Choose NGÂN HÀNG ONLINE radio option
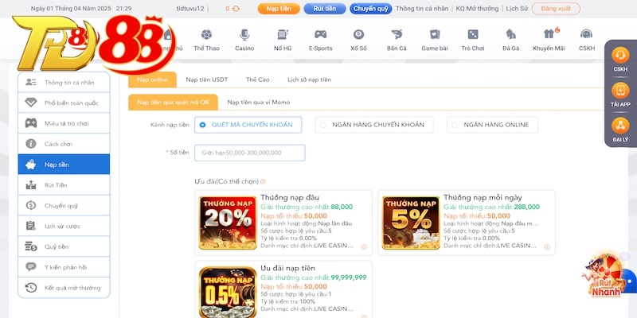This screenshot has width=637, height=318. click(454, 125)
